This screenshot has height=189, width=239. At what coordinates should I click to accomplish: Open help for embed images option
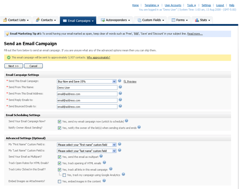(104, 180)
